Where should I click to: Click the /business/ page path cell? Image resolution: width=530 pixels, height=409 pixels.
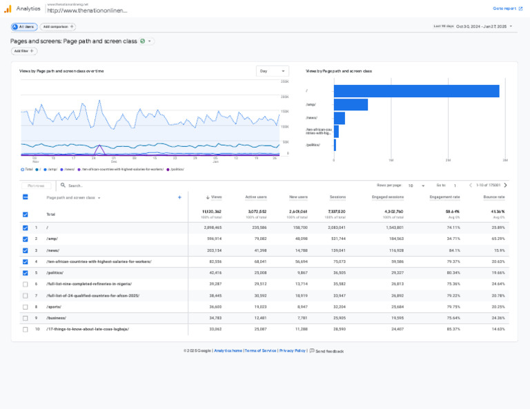point(56,318)
